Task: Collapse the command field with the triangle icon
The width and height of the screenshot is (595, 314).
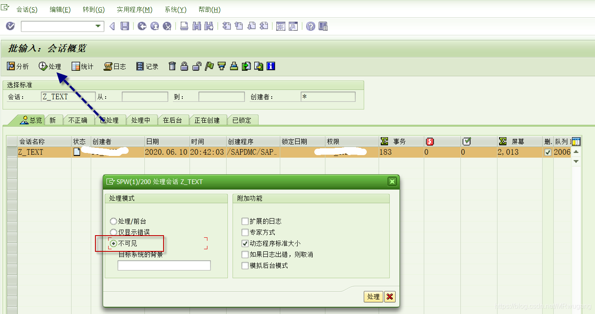Action: 112,26
